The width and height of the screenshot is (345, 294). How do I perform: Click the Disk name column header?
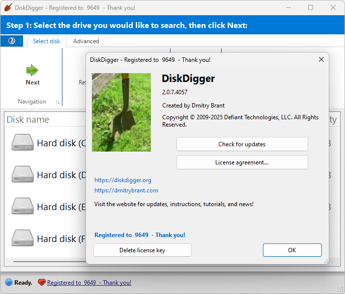(x=28, y=120)
